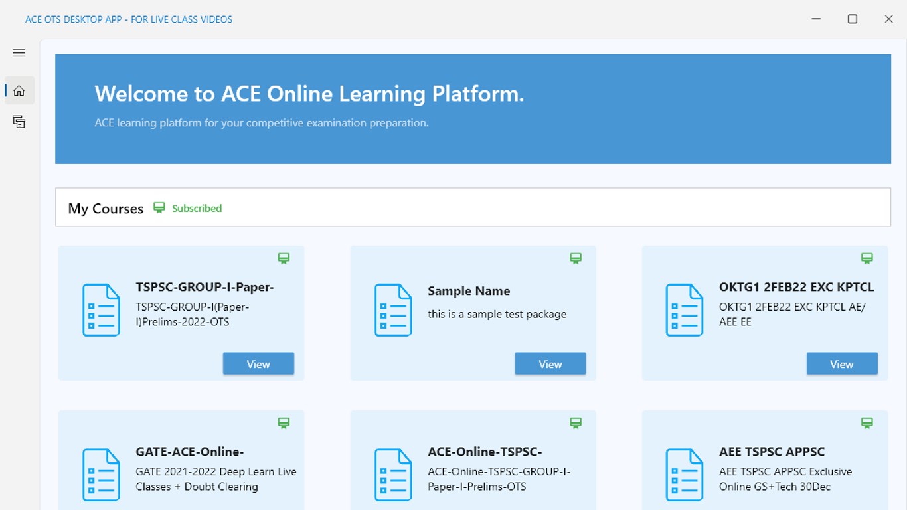The width and height of the screenshot is (907, 510).
Task: Click subscribed badge on Sample Name card
Action: click(576, 258)
